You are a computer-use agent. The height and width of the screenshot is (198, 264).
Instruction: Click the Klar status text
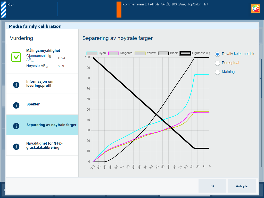(11, 5)
